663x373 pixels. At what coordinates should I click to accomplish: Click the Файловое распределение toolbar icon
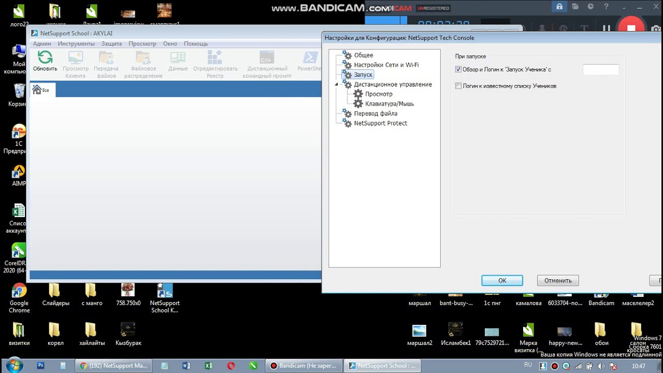pos(143,58)
